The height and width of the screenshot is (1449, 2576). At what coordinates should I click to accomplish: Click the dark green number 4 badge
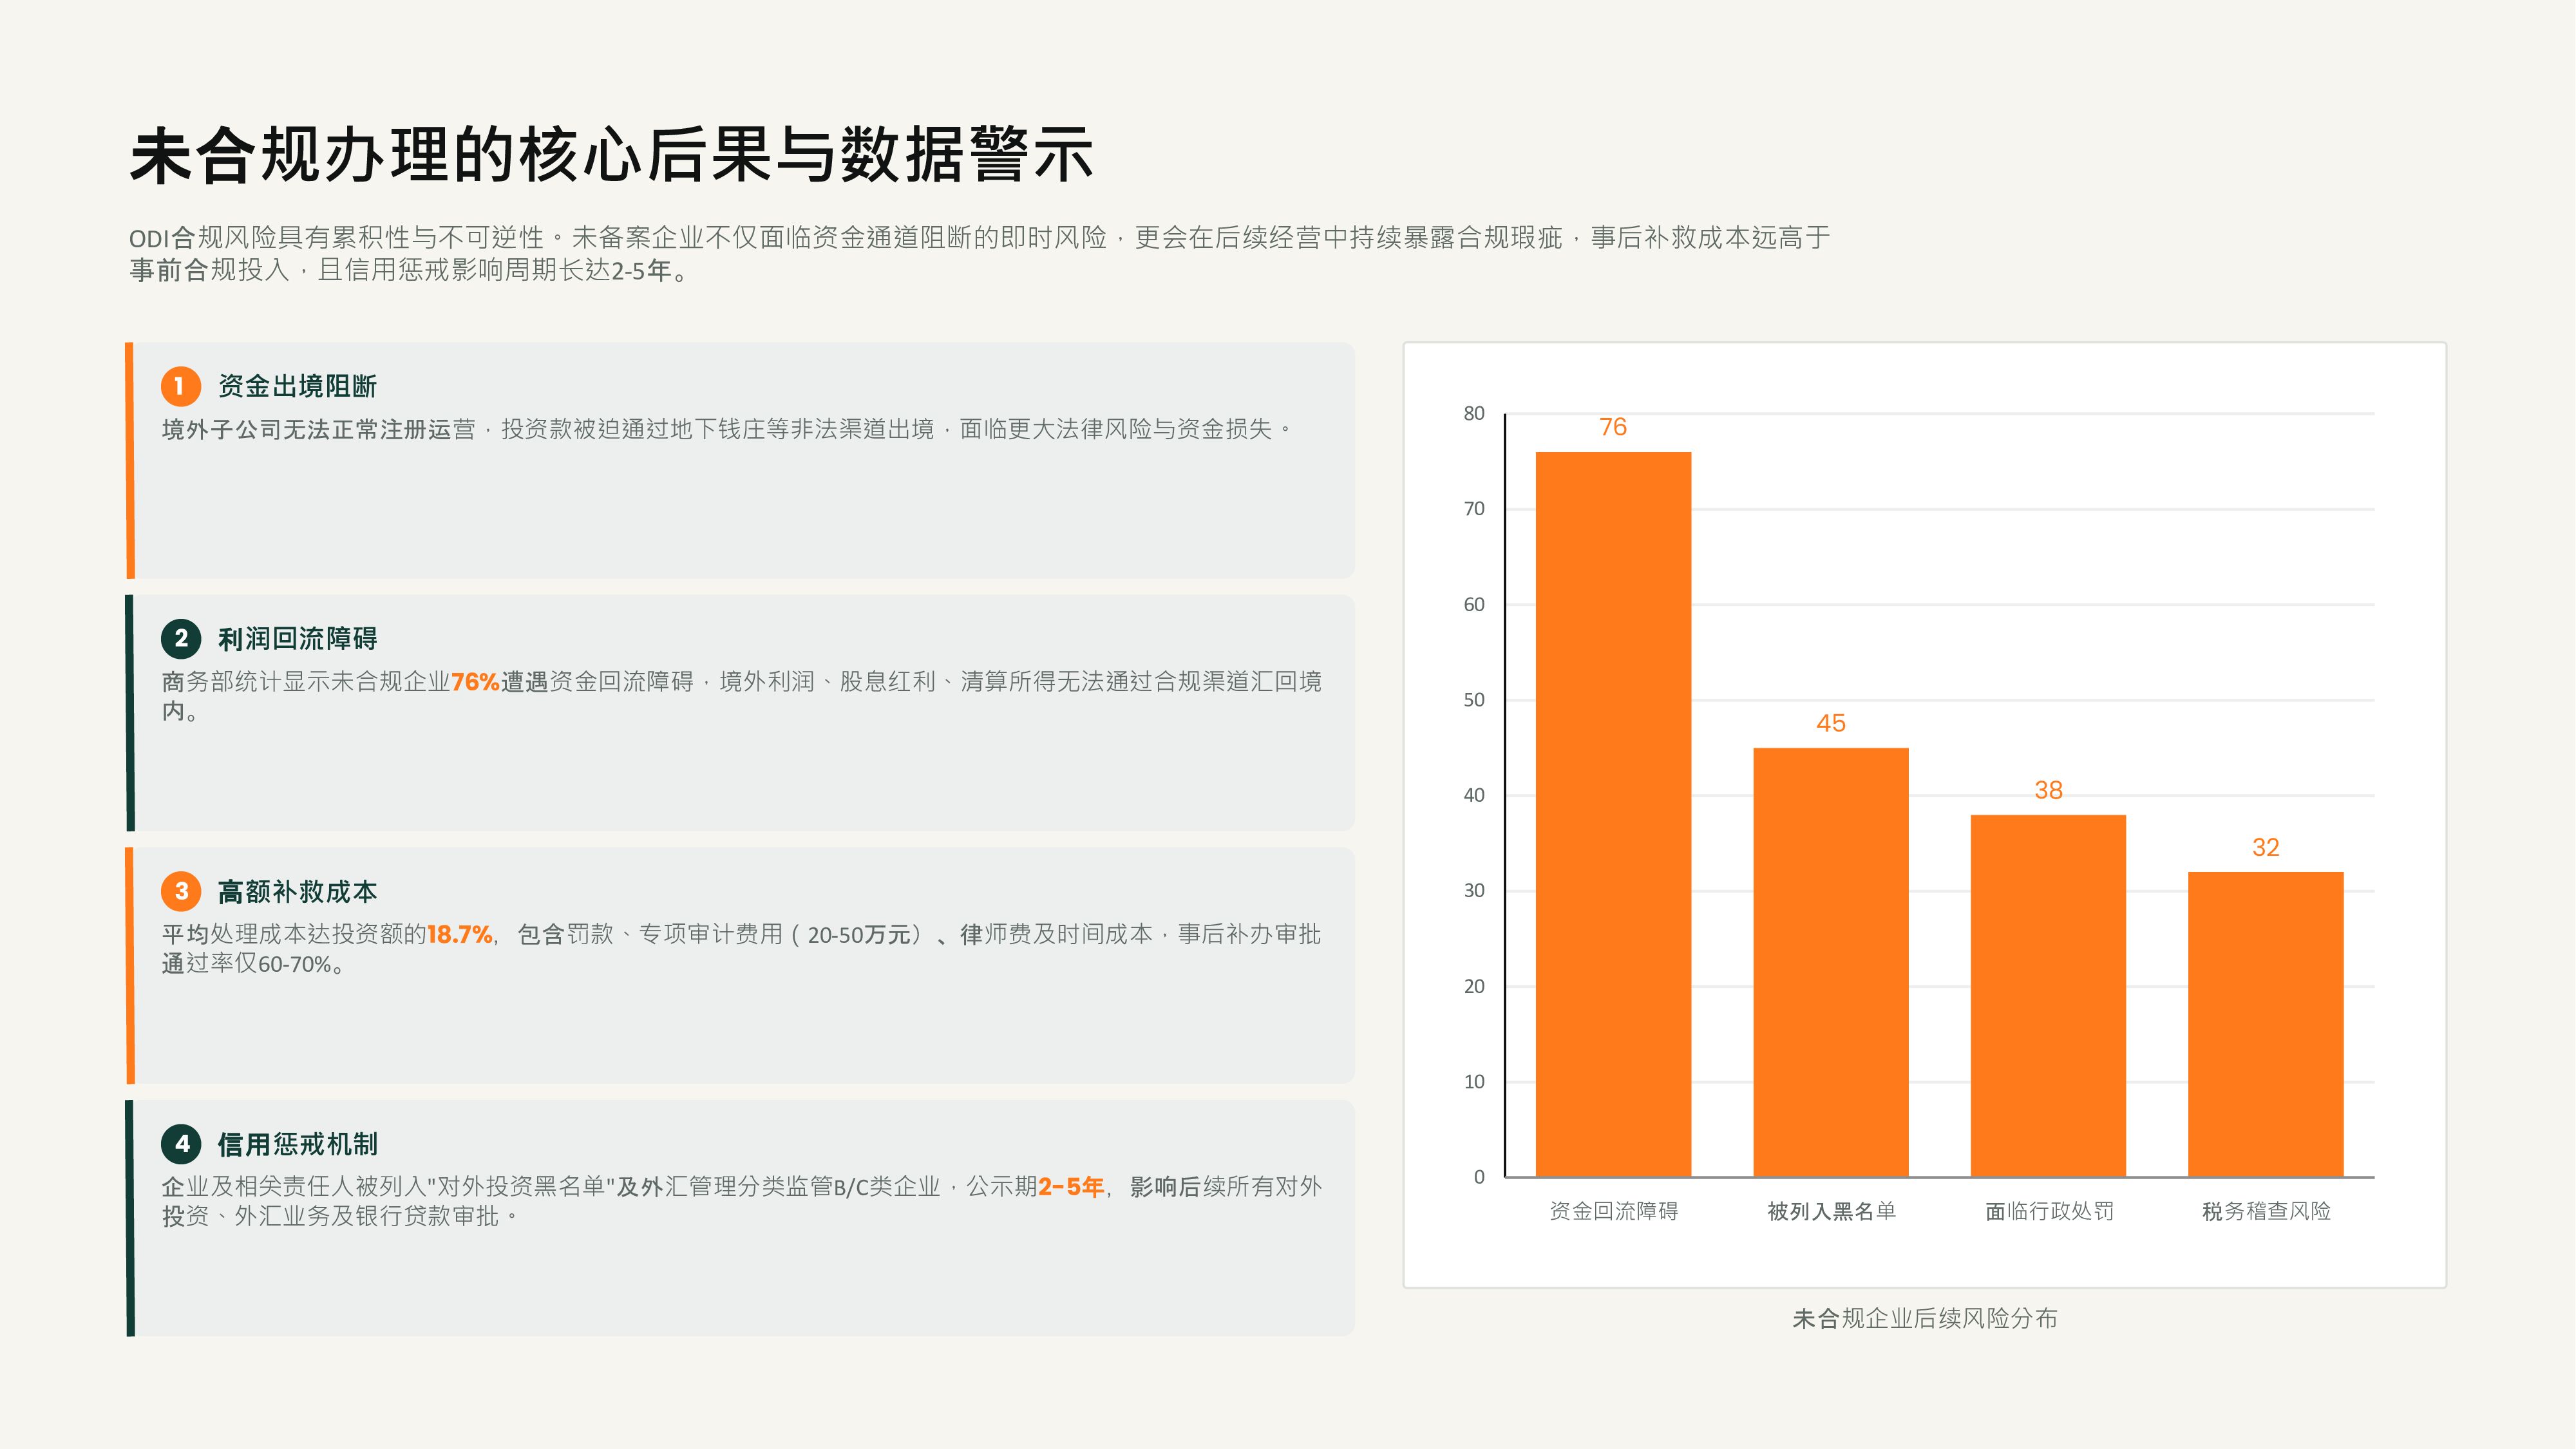181,1143
